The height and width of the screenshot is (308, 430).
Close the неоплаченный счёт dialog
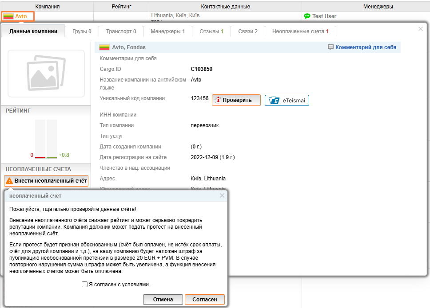222,195
